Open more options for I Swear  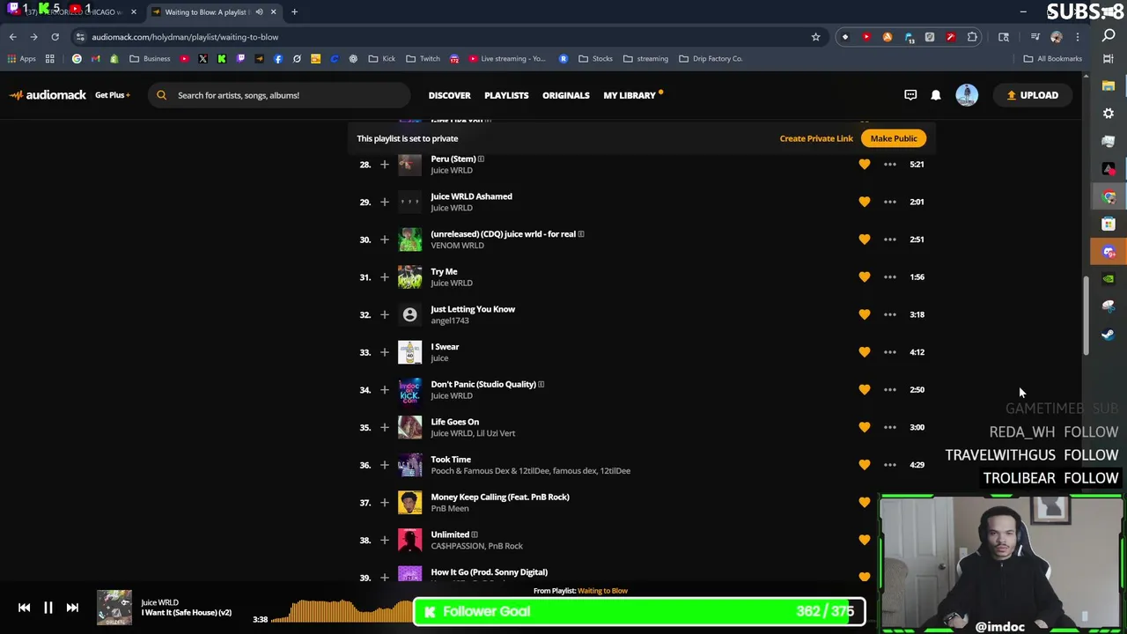click(890, 352)
